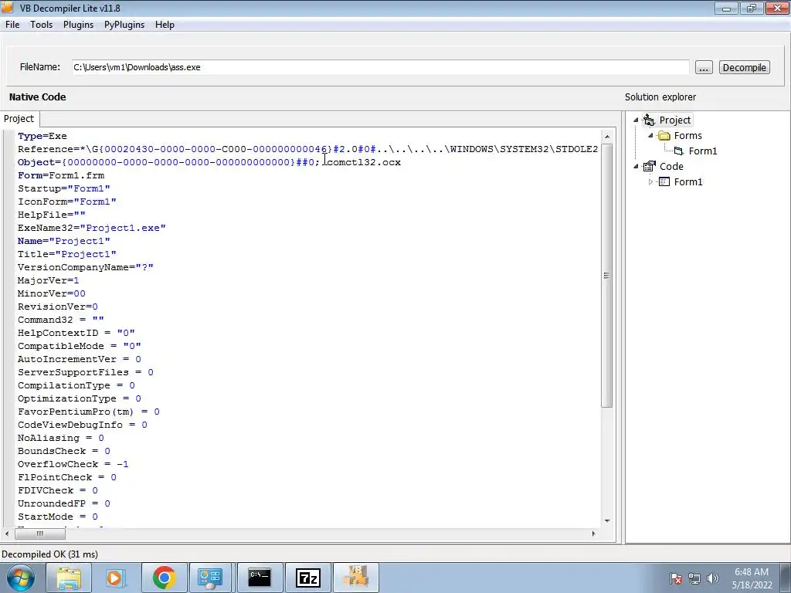Click the network tray icon
The height and width of the screenshot is (593, 791).
coord(694,578)
